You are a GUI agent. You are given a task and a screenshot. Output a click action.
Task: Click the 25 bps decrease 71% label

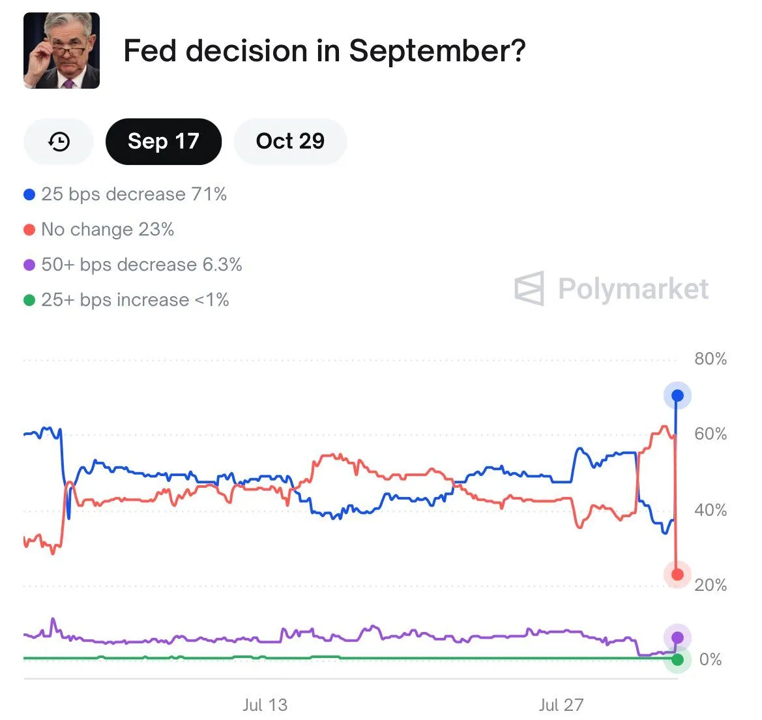pyautogui.click(x=134, y=194)
